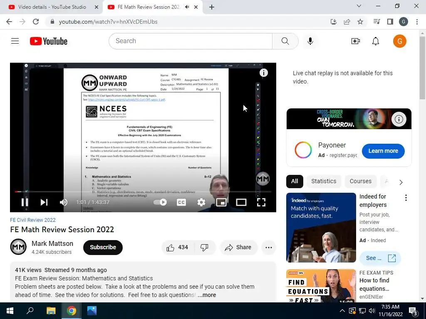The image size is (426, 319).
Task: Reload the current page
Action: tap(36, 22)
